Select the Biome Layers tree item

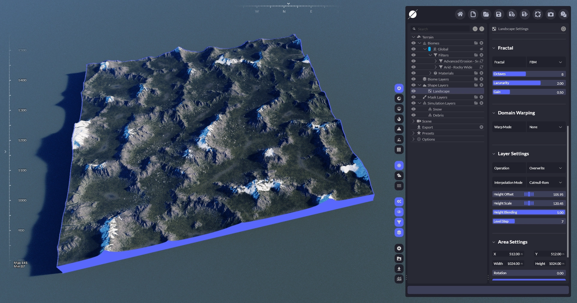tap(438, 79)
